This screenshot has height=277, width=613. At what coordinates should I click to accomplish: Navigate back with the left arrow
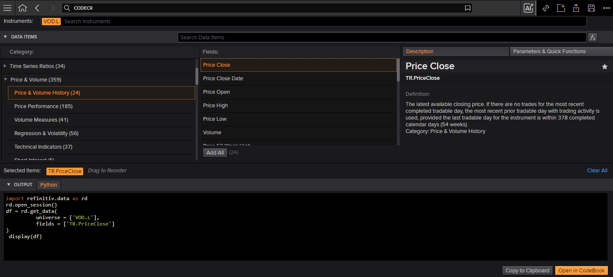tap(37, 8)
